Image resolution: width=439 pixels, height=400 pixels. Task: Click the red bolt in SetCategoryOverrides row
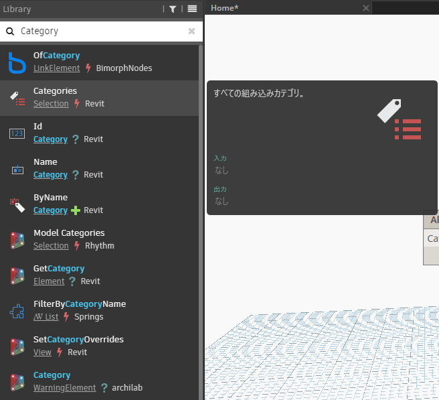point(60,352)
